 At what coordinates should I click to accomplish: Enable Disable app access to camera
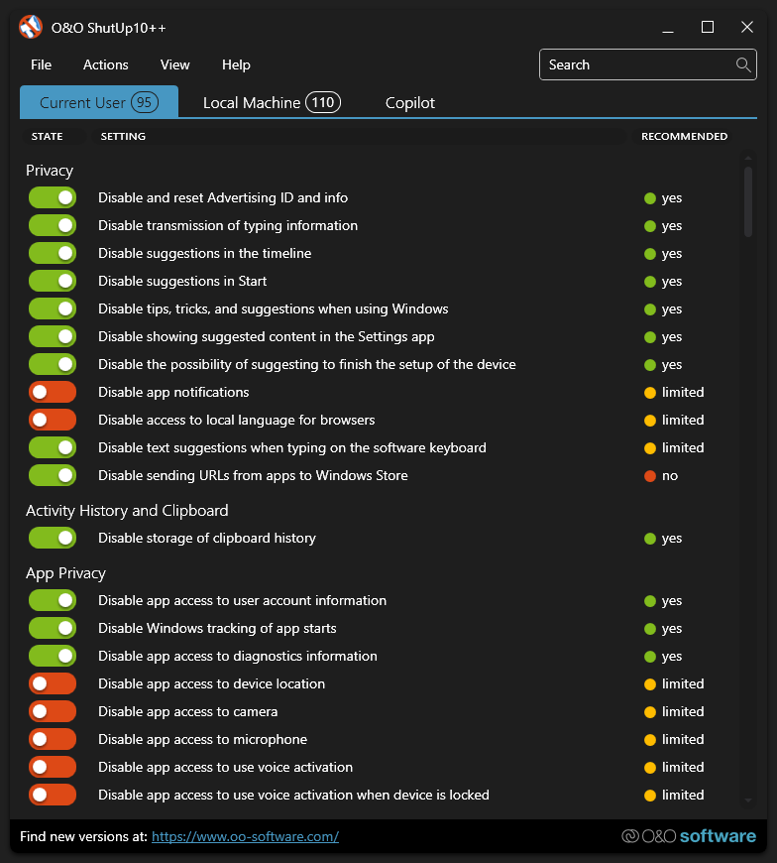(x=53, y=712)
